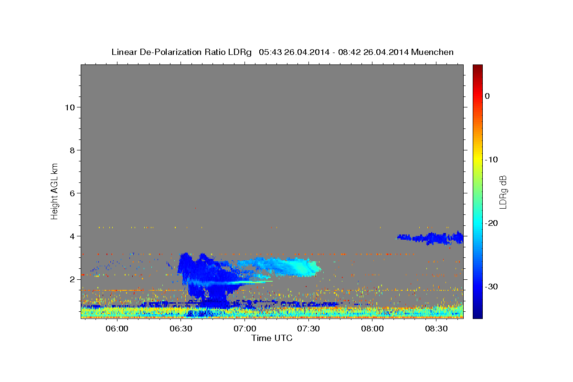This screenshot has height=382, width=573.
Task: Click the height tick label 8
Action: [x=73, y=150]
